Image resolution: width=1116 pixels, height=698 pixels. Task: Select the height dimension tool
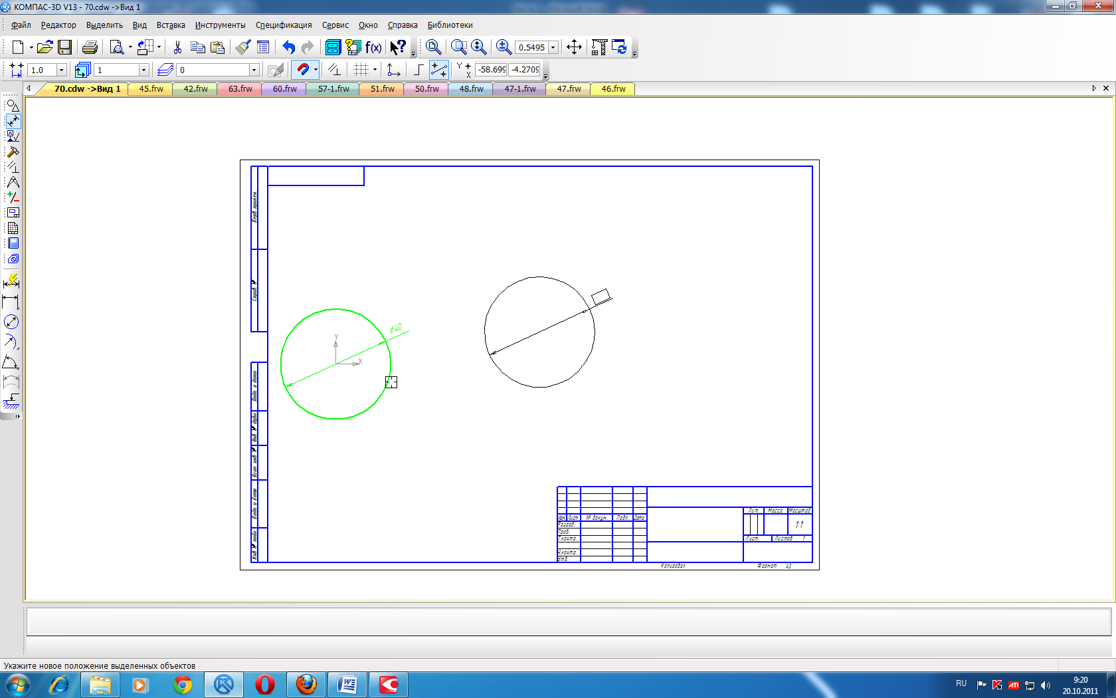11,402
